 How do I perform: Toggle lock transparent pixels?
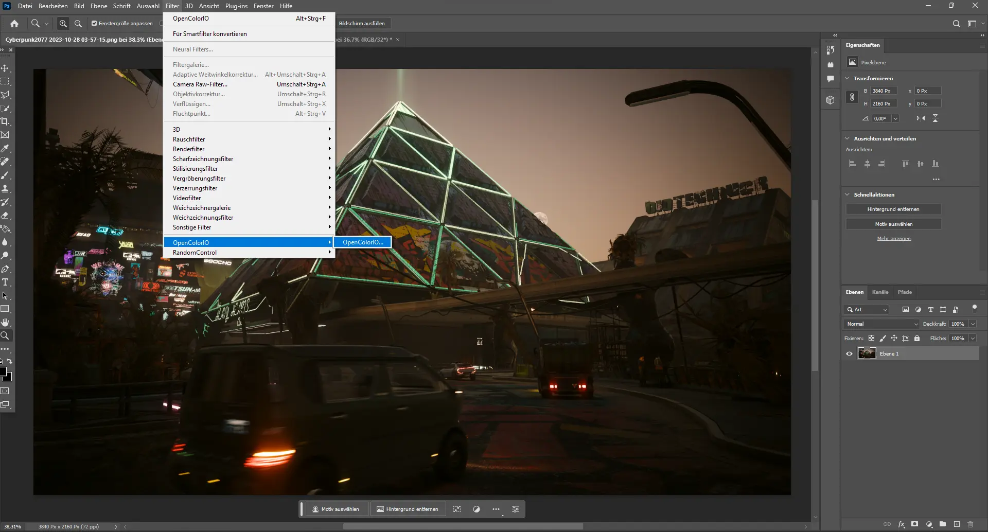click(x=871, y=338)
